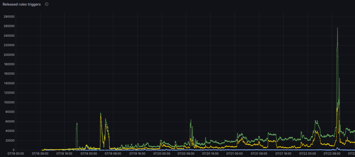Select the second green spike reaching 150000

[x=339, y=78]
